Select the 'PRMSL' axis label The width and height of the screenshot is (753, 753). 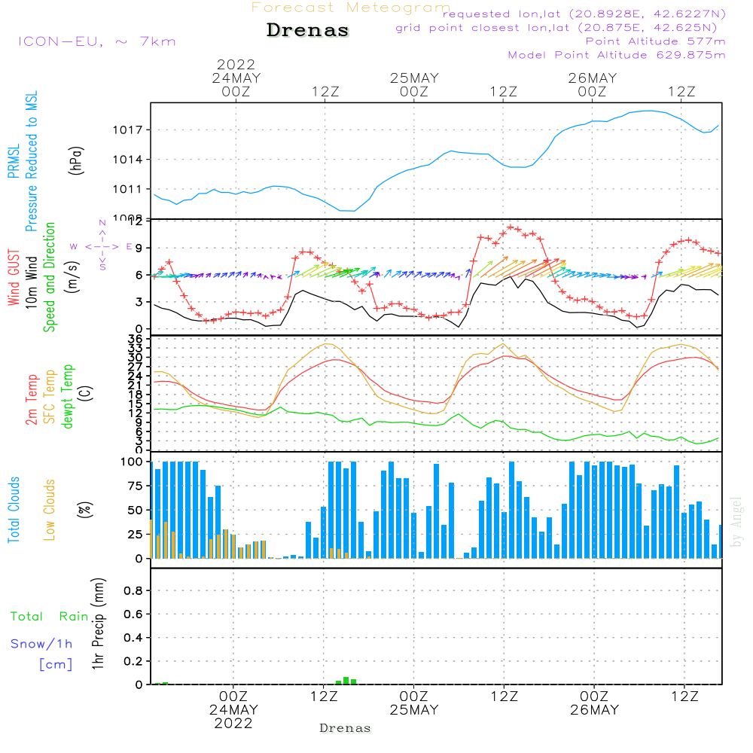tap(14, 161)
